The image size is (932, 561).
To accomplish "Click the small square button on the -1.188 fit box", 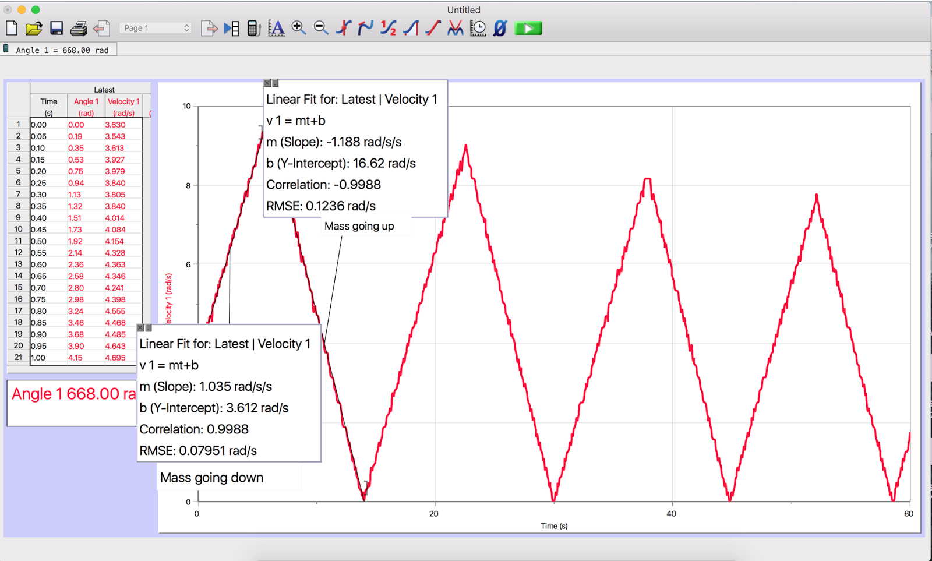I will coord(276,83).
